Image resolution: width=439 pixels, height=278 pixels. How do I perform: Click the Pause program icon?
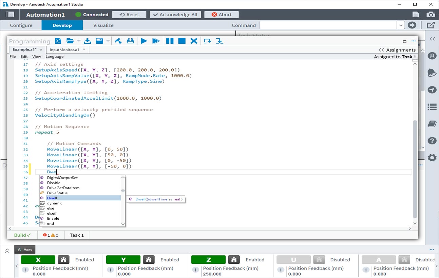coord(170,41)
